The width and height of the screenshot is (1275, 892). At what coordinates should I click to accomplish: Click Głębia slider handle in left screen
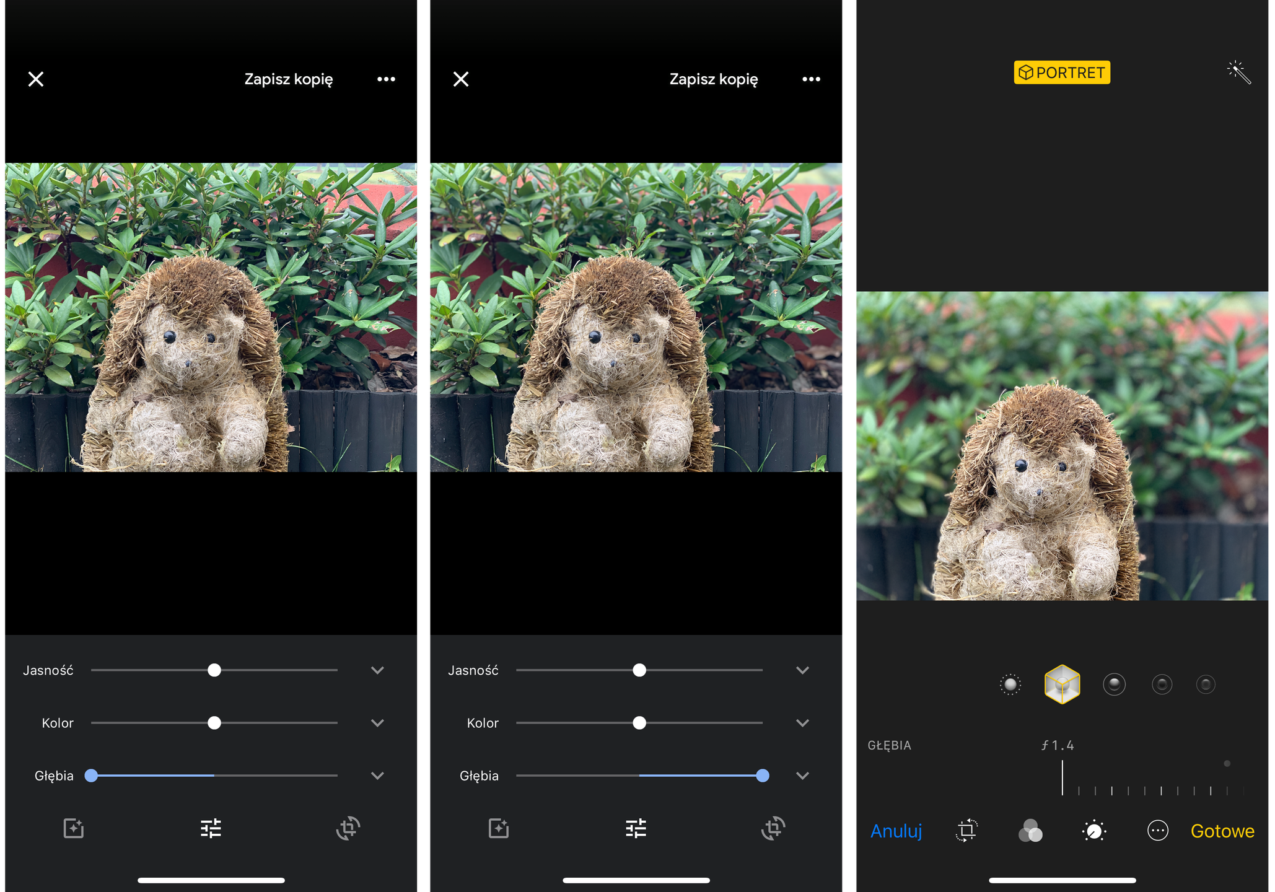pyautogui.click(x=91, y=776)
